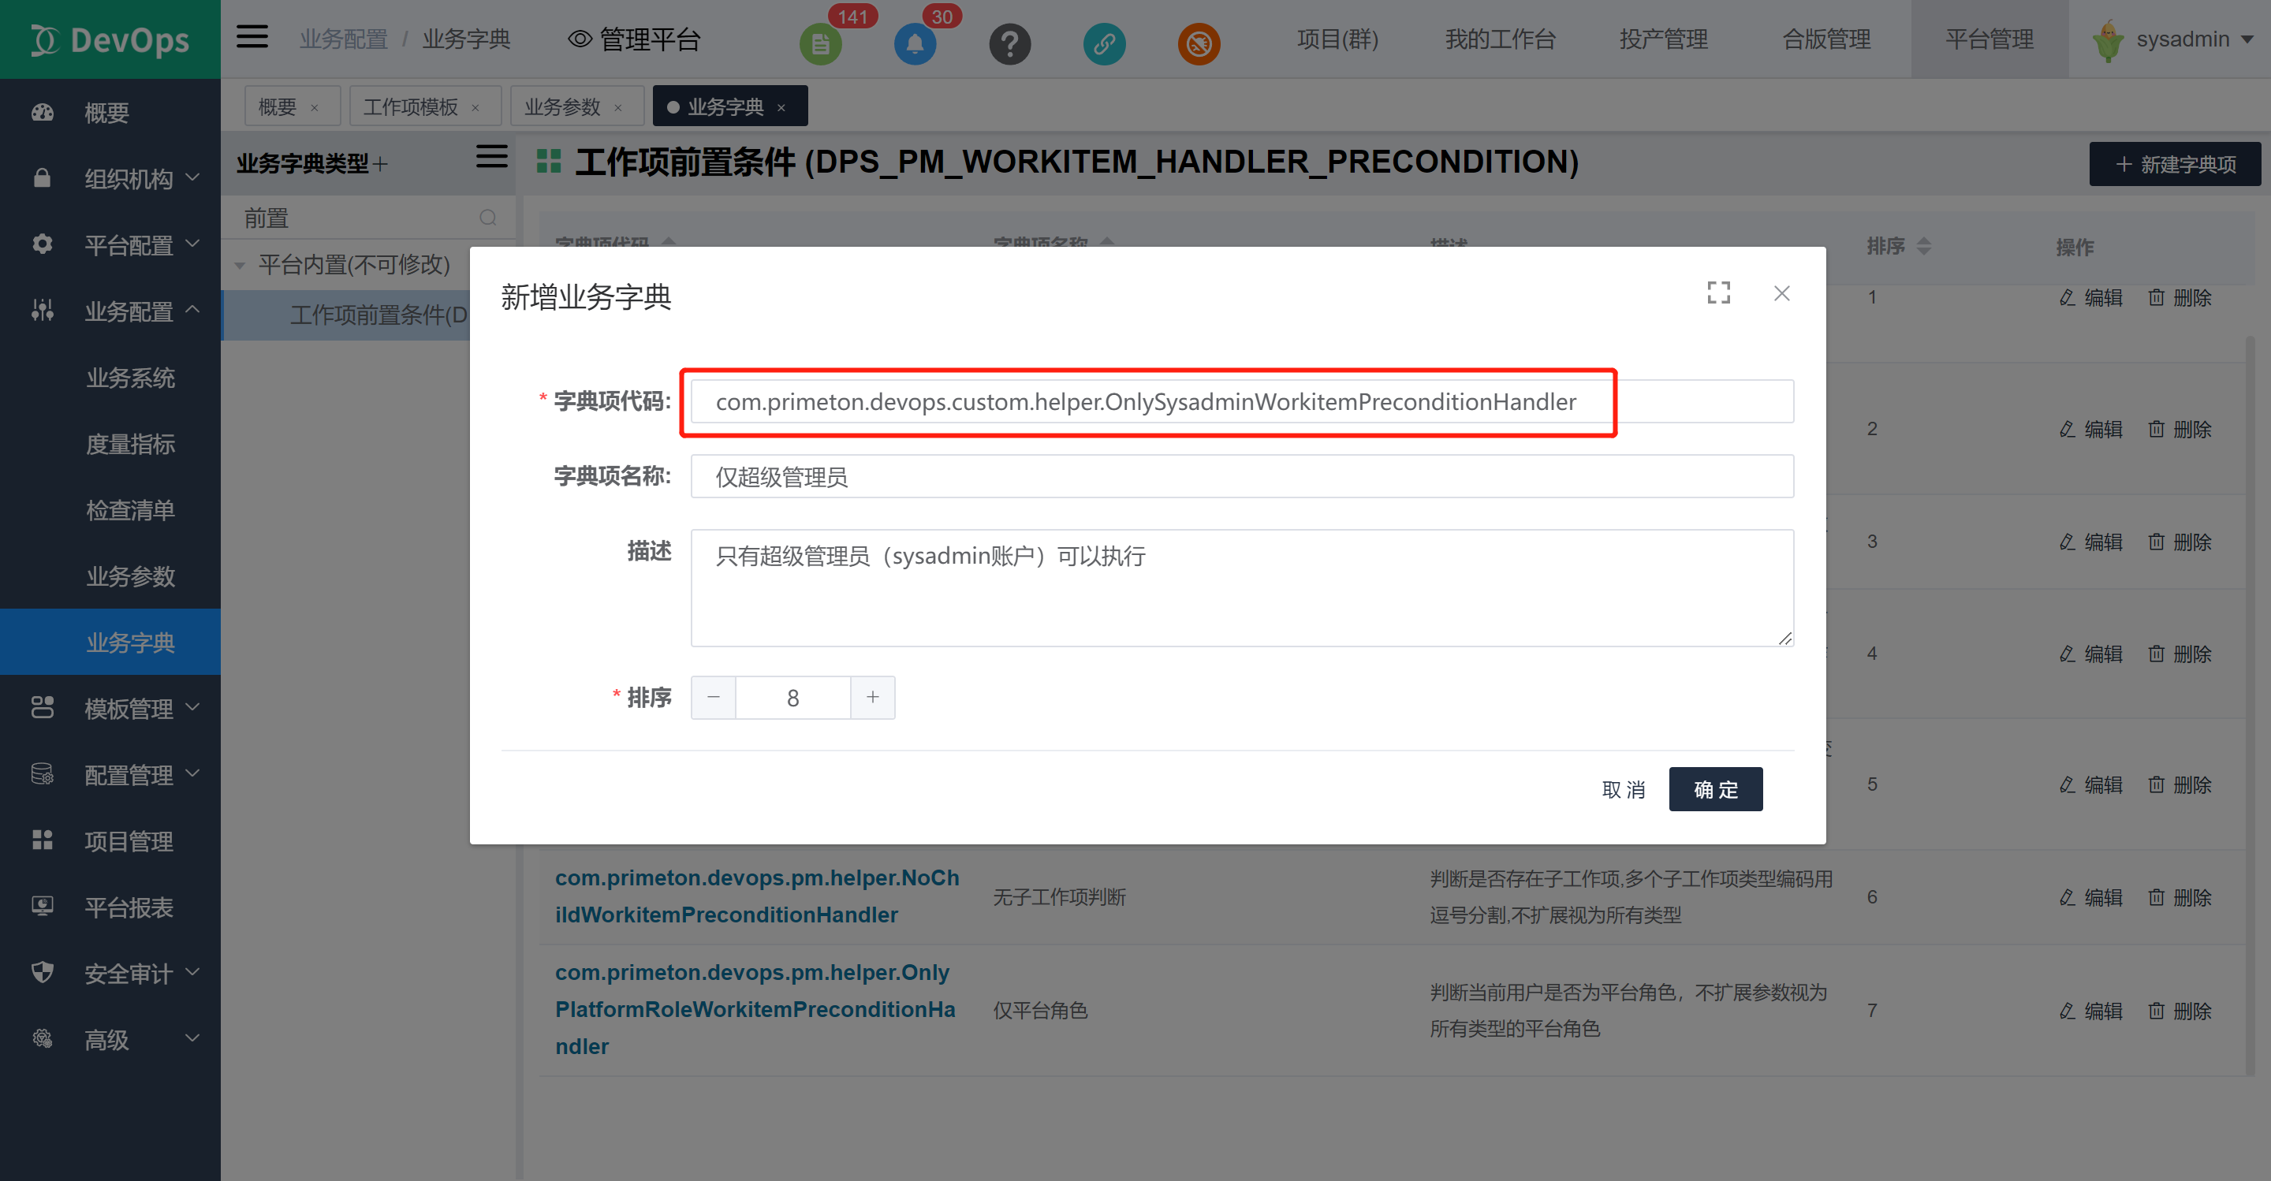Collapse the 平台内置(不可修改) tree node
The height and width of the screenshot is (1181, 2271).
[240, 263]
